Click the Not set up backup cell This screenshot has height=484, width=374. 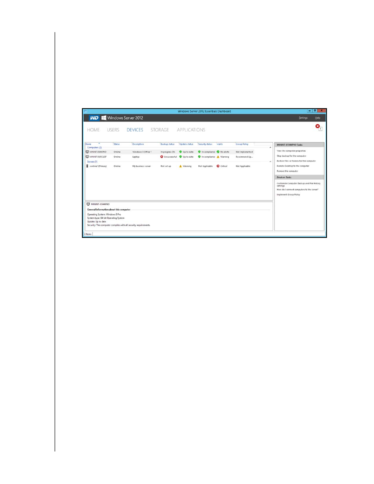tap(166, 166)
